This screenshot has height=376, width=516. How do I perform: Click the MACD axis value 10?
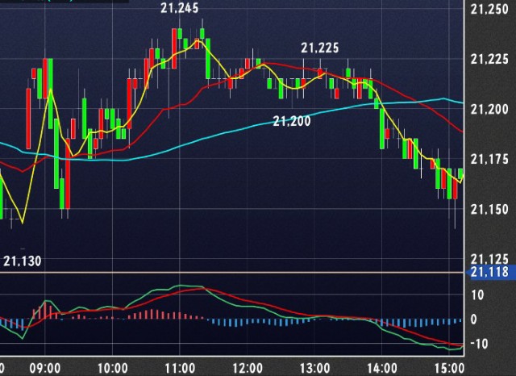tap(477, 295)
